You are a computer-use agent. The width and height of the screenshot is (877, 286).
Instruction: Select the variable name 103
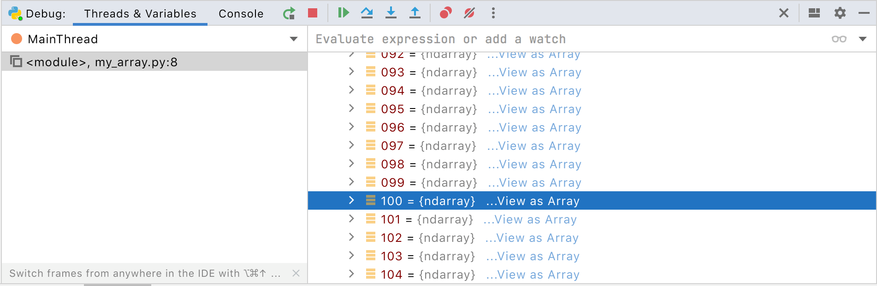coord(391,256)
